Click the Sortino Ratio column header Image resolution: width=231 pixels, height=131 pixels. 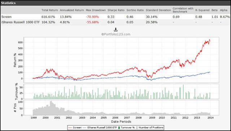coord(135,10)
